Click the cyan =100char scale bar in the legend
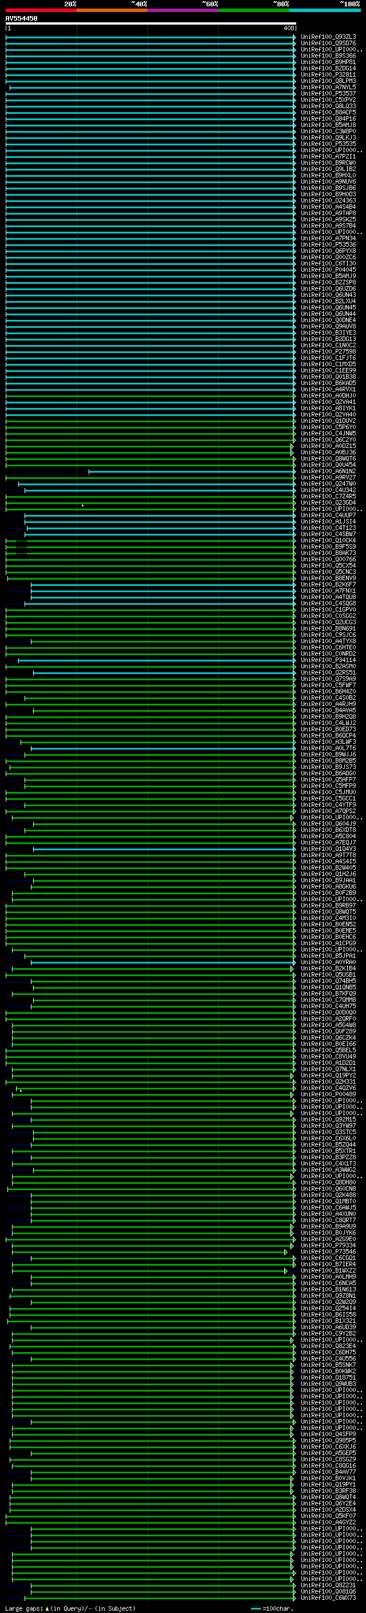366x1613 pixels. 255,1608
